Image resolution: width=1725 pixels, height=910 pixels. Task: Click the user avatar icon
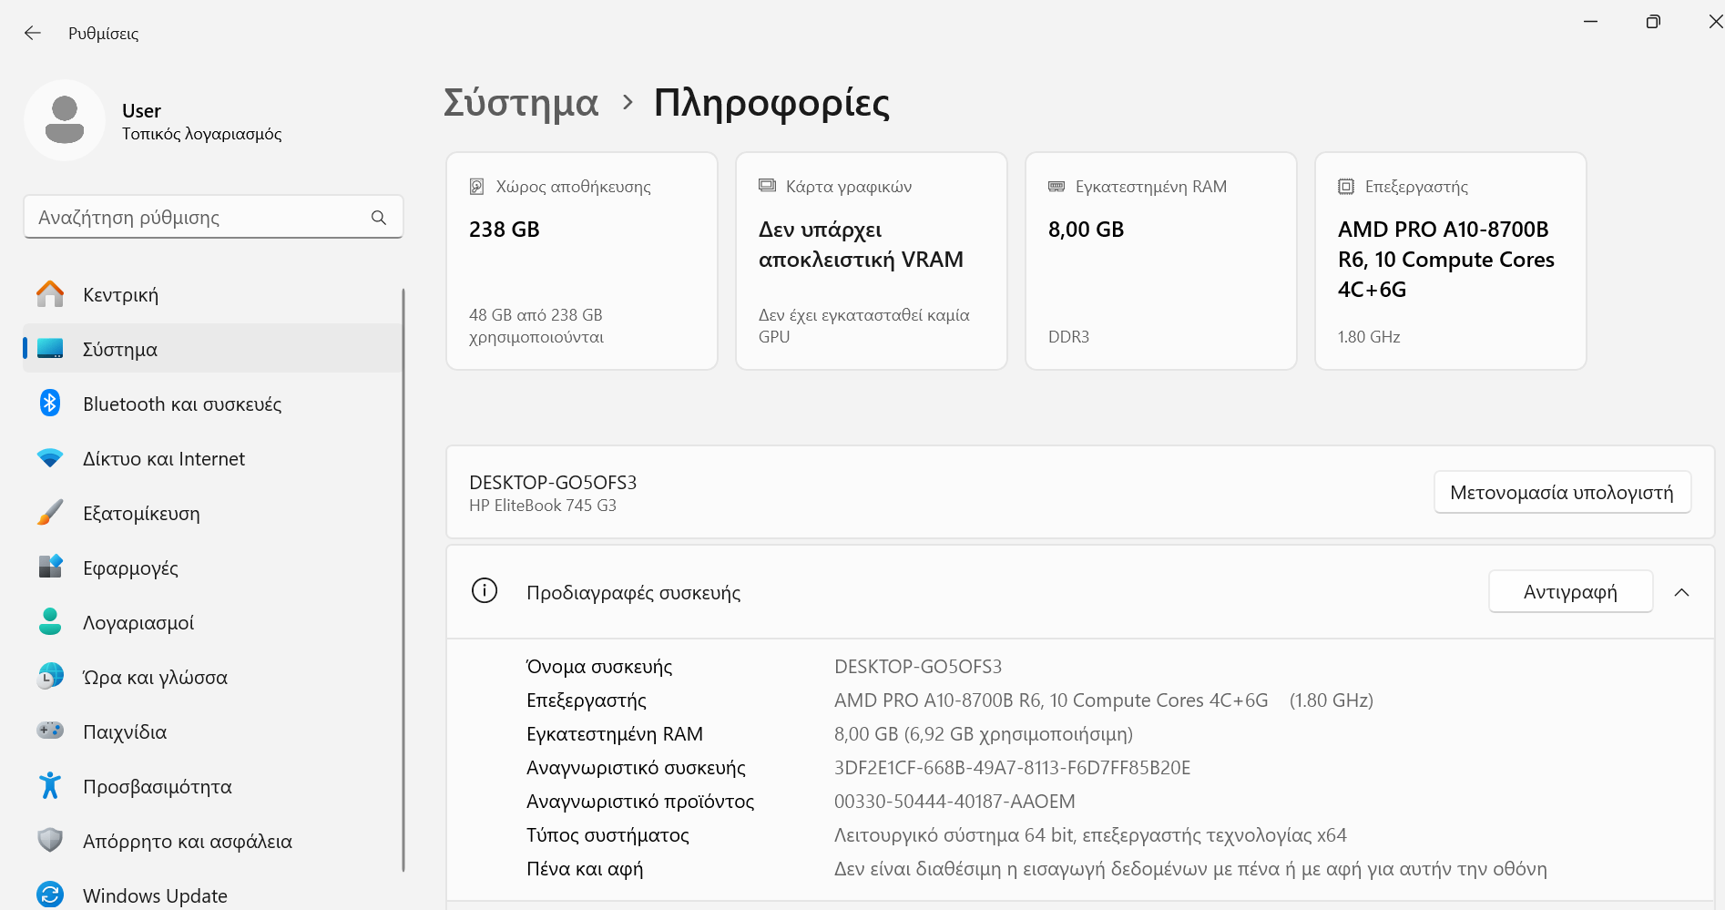pyautogui.click(x=65, y=120)
